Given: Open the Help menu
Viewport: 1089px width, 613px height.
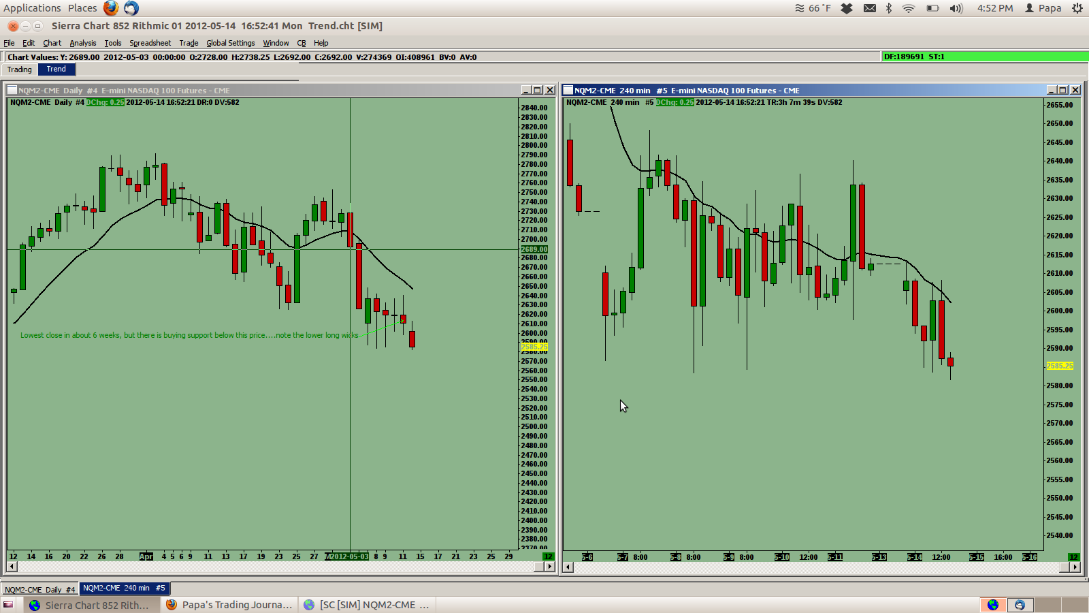Looking at the screenshot, I should [321, 43].
